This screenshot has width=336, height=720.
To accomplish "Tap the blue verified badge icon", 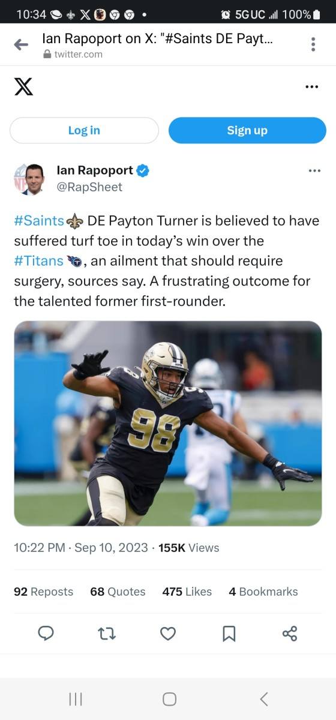I will pyautogui.click(x=143, y=170).
